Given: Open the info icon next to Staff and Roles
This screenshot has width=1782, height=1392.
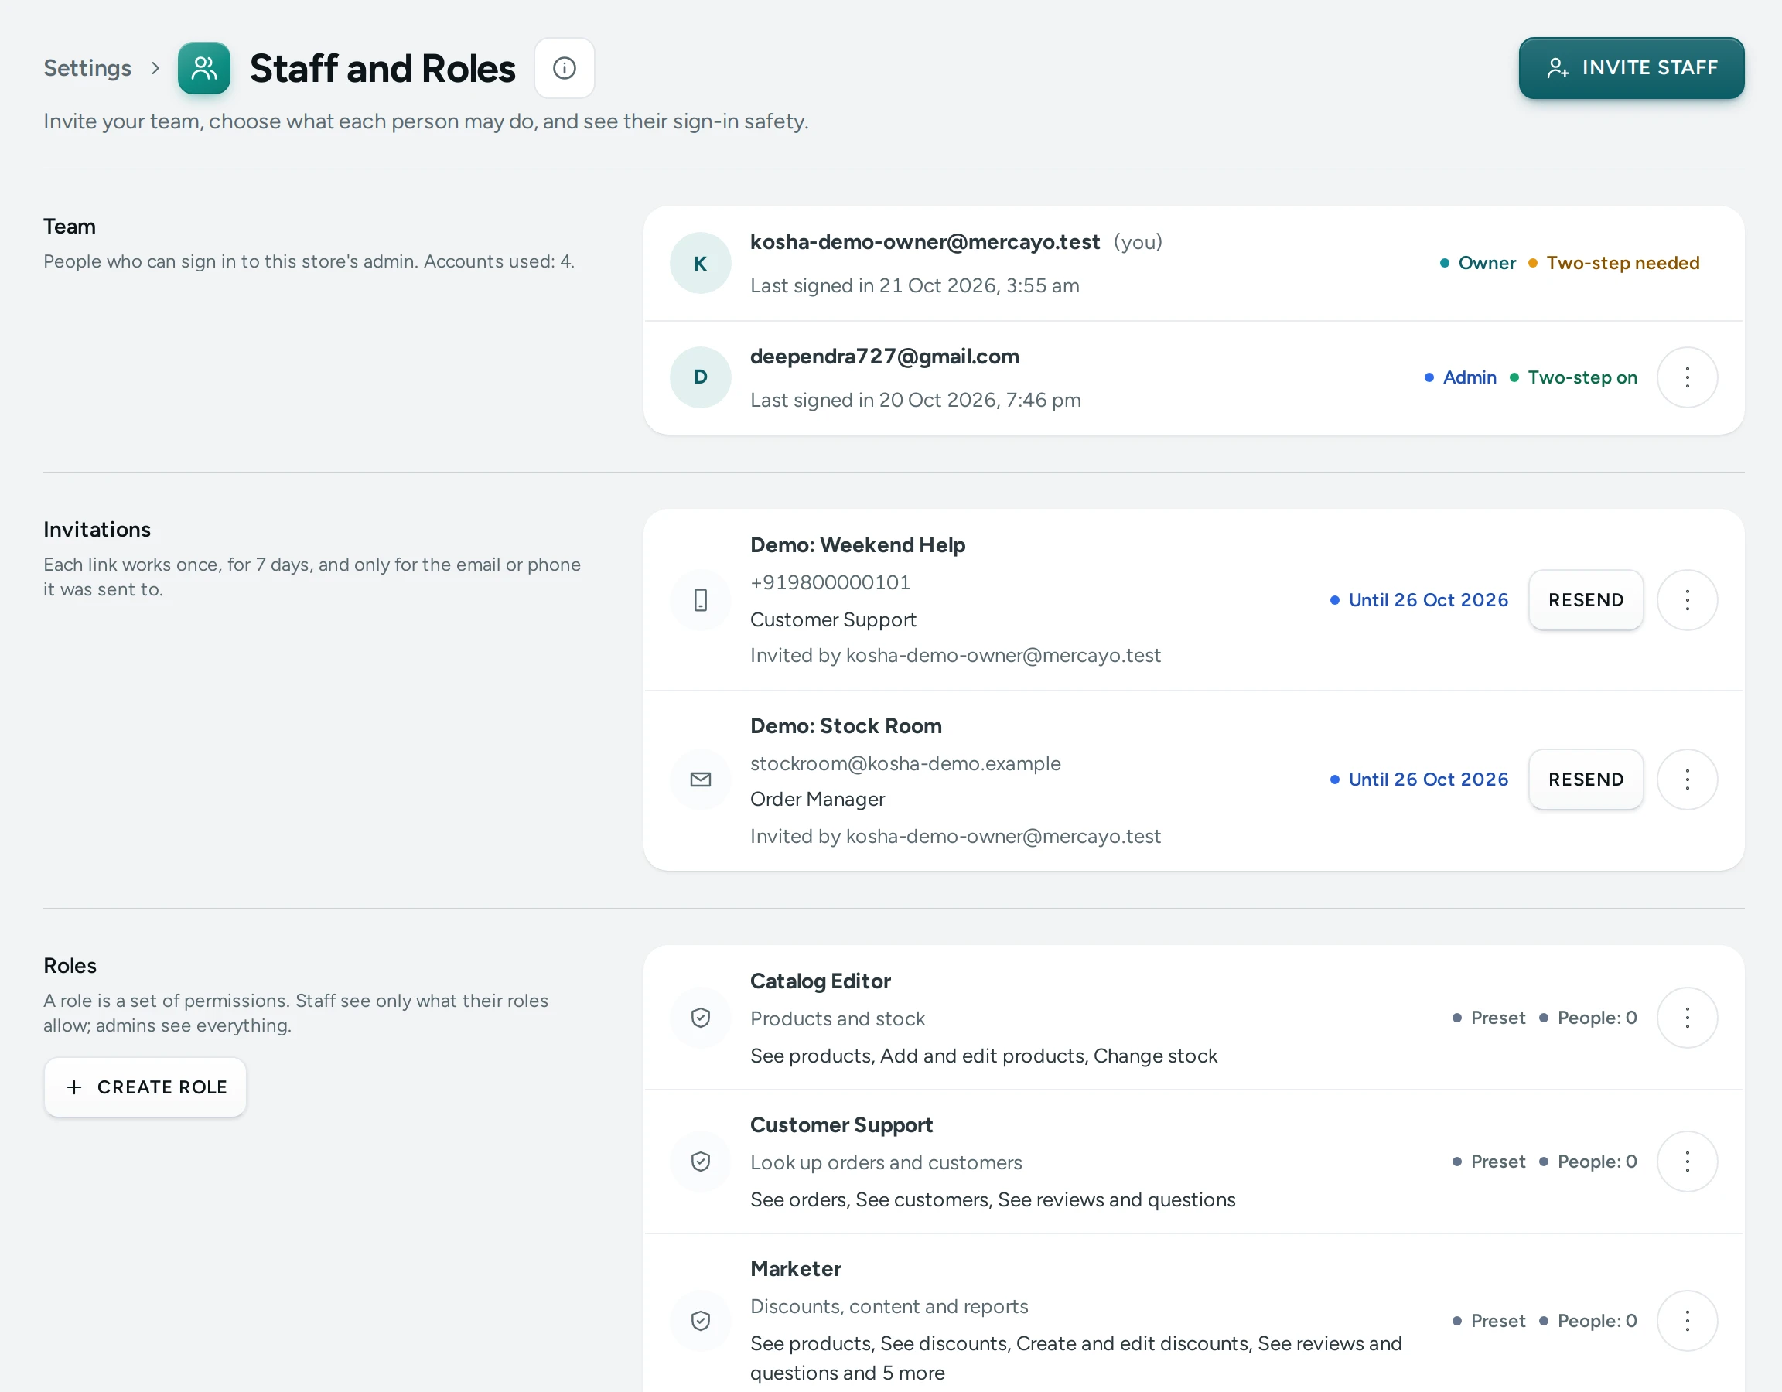Looking at the screenshot, I should click(x=564, y=68).
